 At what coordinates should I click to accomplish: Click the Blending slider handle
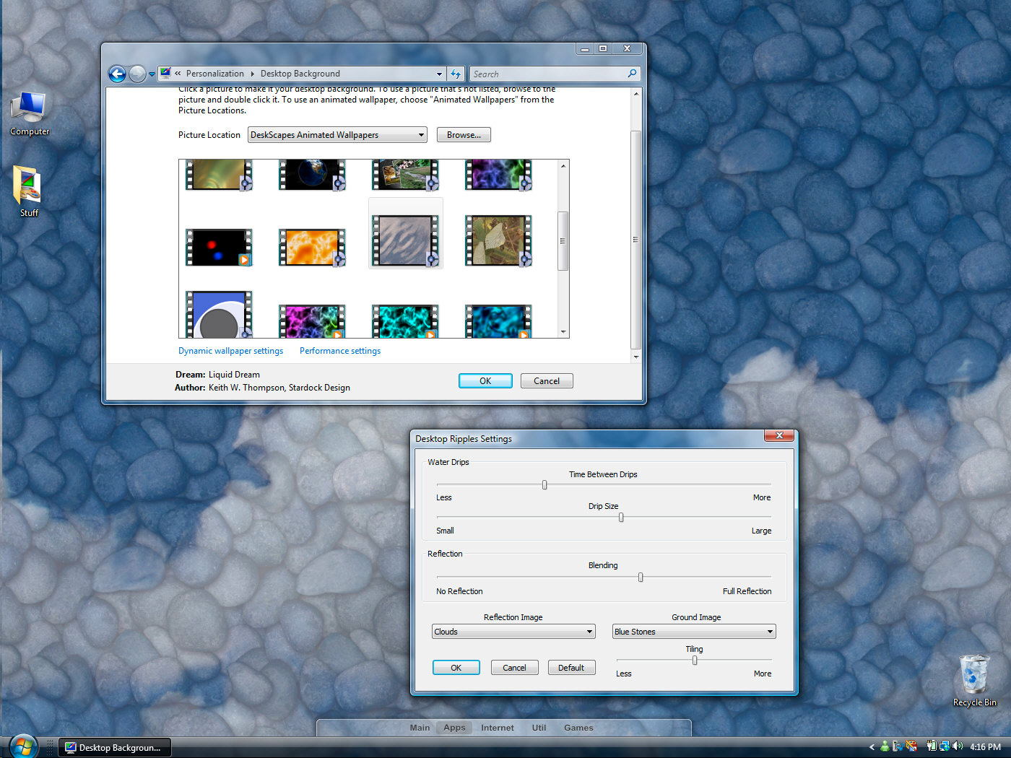(641, 578)
